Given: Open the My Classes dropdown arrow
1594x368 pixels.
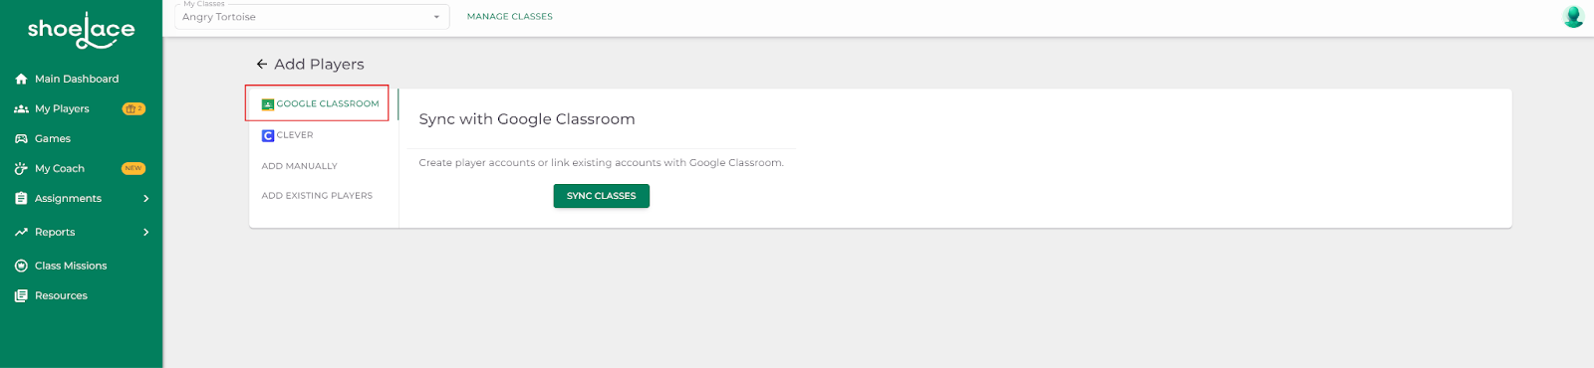Looking at the screenshot, I should click(x=436, y=17).
